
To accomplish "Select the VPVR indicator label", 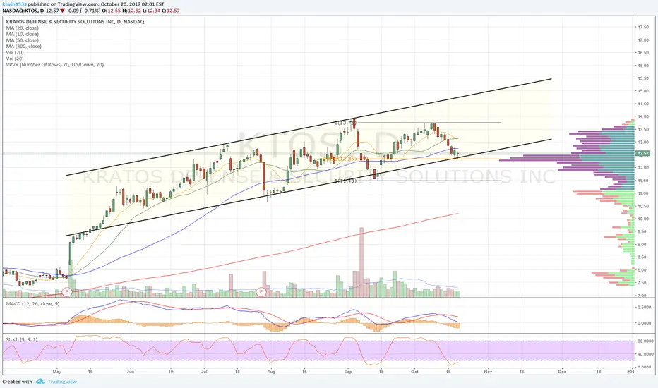I will [x=55, y=65].
